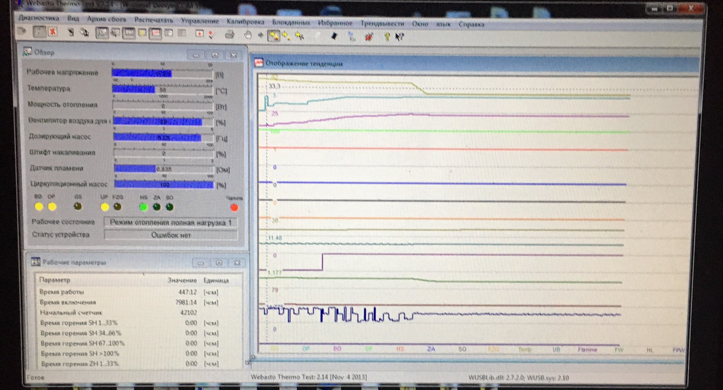Click the Дозирующий насос label
Image resolution: width=723 pixels, height=390 pixels.
60,137
